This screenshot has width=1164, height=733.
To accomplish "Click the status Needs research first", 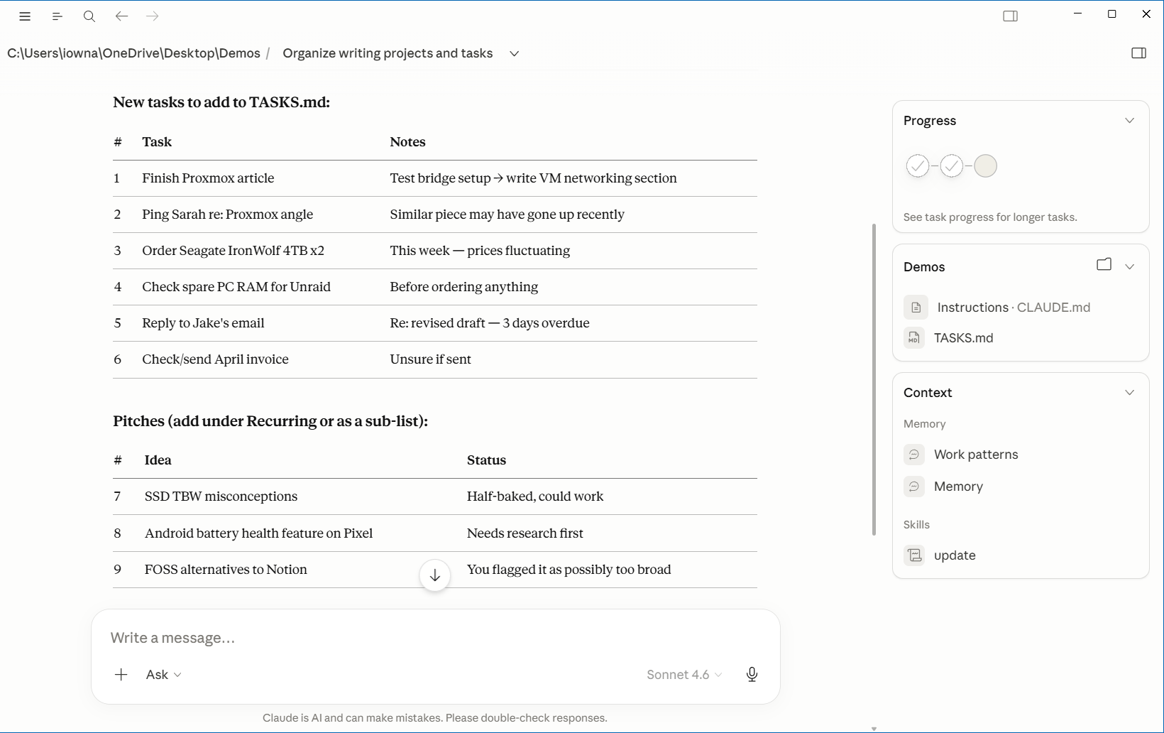I will [x=525, y=533].
